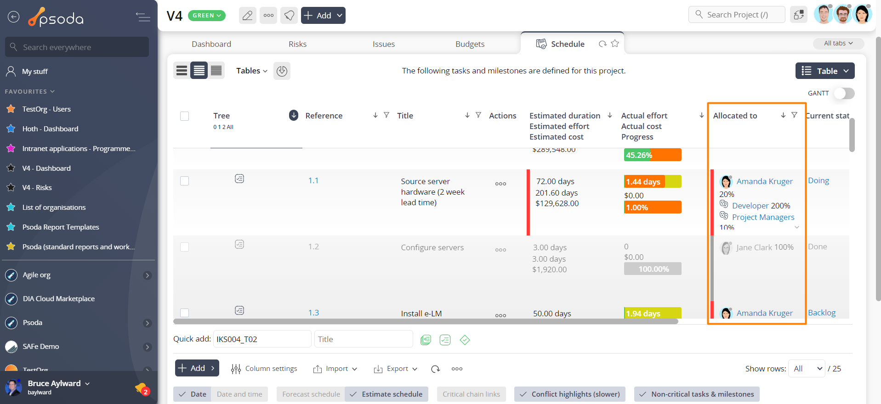Toggle Non-critical tasks & milestones option
Screen dimensions: 881x404
click(697, 394)
